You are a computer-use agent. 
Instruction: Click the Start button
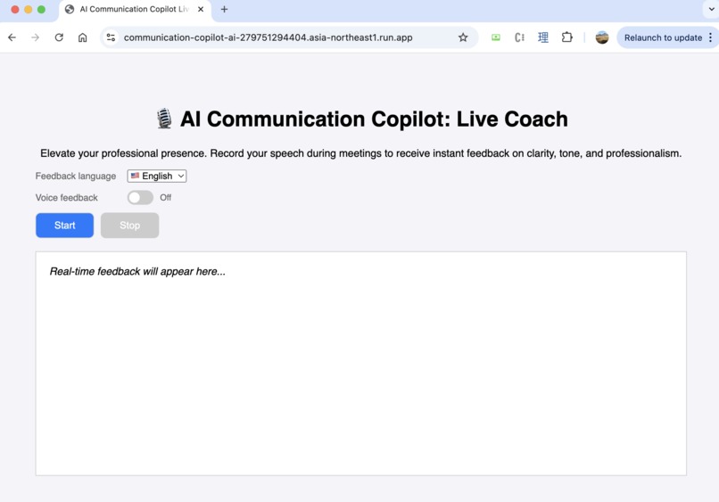[x=64, y=225]
